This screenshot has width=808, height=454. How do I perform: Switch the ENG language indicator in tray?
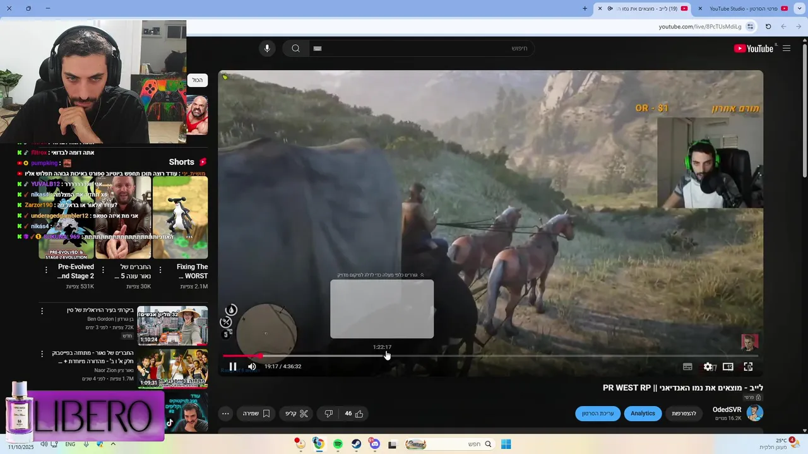pyautogui.click(x=70, y=444)
